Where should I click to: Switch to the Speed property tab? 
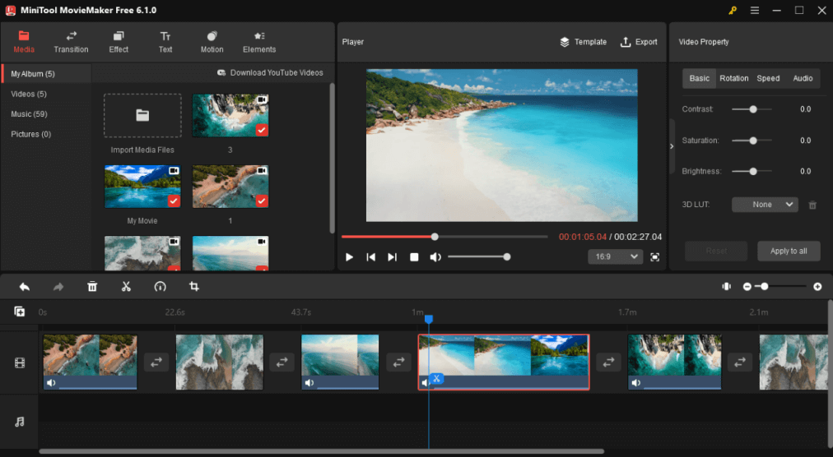tap(768, 79)
